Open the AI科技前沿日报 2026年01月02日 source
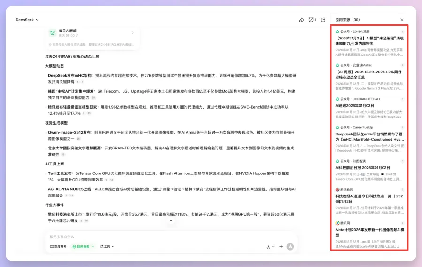Screen dimensions: 422x267 [362, 168]
